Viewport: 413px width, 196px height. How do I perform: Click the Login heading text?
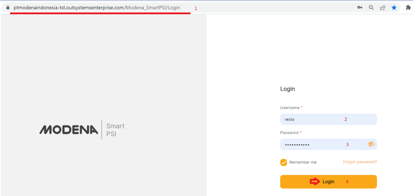tap(287, 89)
